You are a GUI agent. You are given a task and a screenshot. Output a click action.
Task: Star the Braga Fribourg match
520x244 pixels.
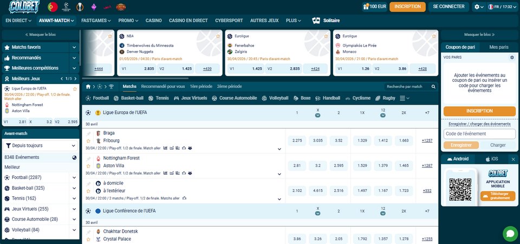coord(88,141)
